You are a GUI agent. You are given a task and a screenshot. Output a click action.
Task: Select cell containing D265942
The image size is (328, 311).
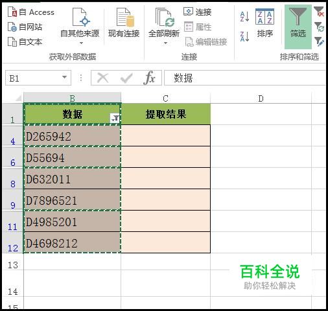coord(72,135)
